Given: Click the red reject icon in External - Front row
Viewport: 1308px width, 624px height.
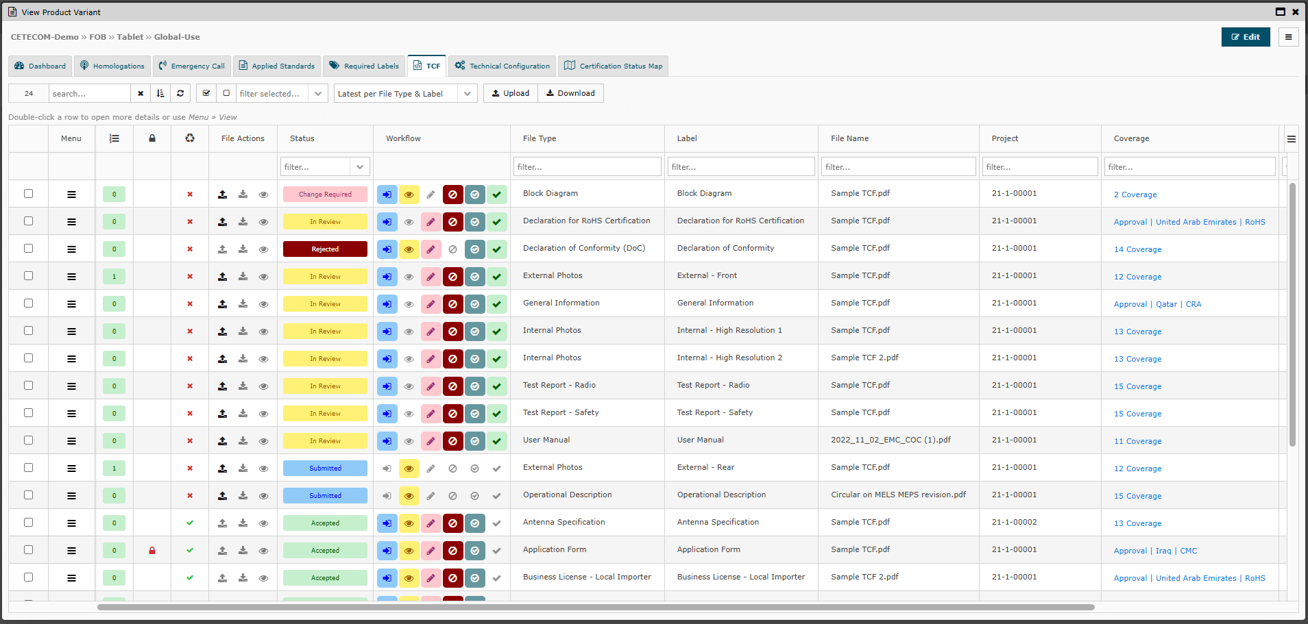Looking at the screenshot, I should [x=452, y=277].
